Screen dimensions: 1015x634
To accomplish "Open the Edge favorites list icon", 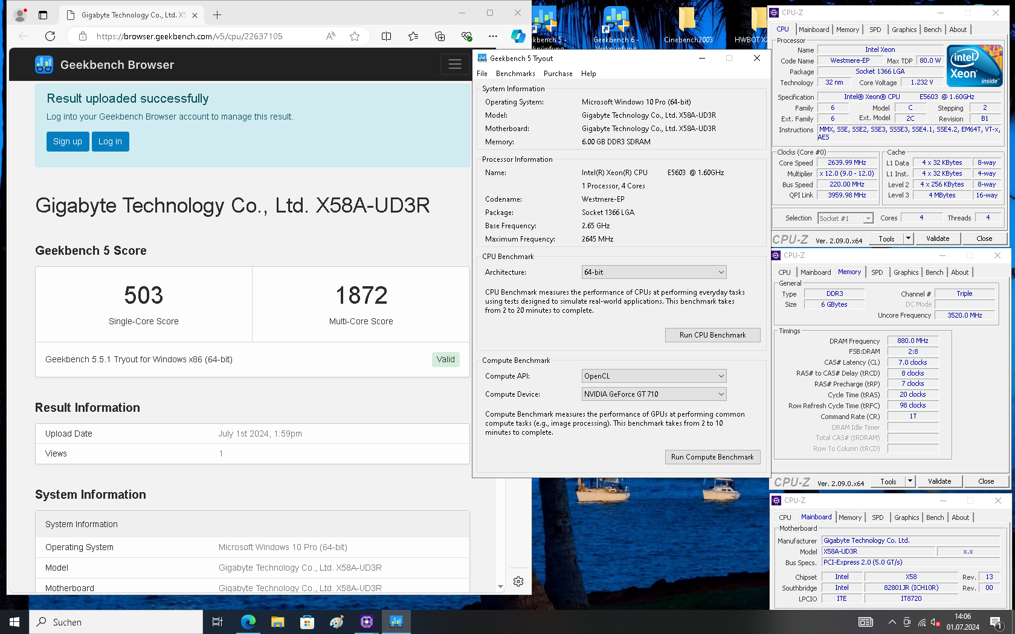I will (x=413, y=36).
